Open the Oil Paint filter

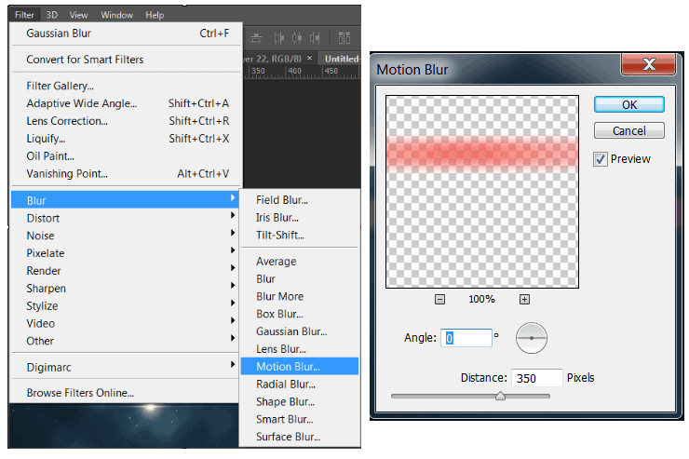127,155
